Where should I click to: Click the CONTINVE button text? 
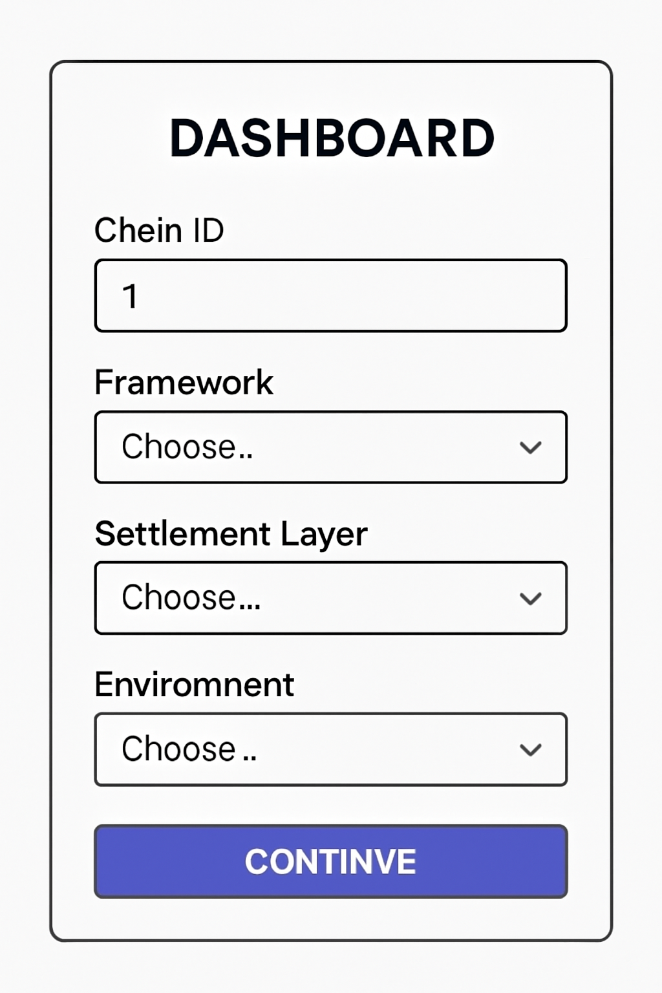click(330, 862)
